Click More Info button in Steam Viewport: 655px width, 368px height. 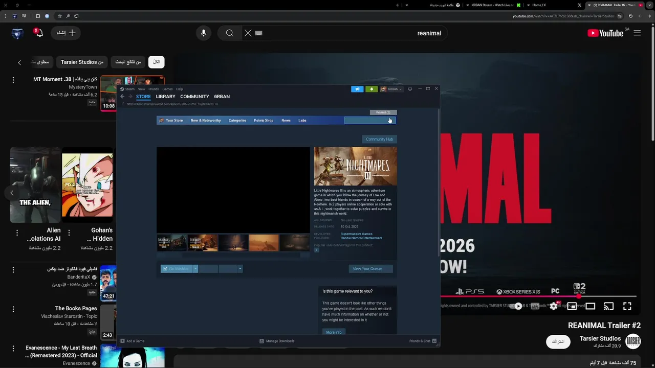tap(334, 332)
